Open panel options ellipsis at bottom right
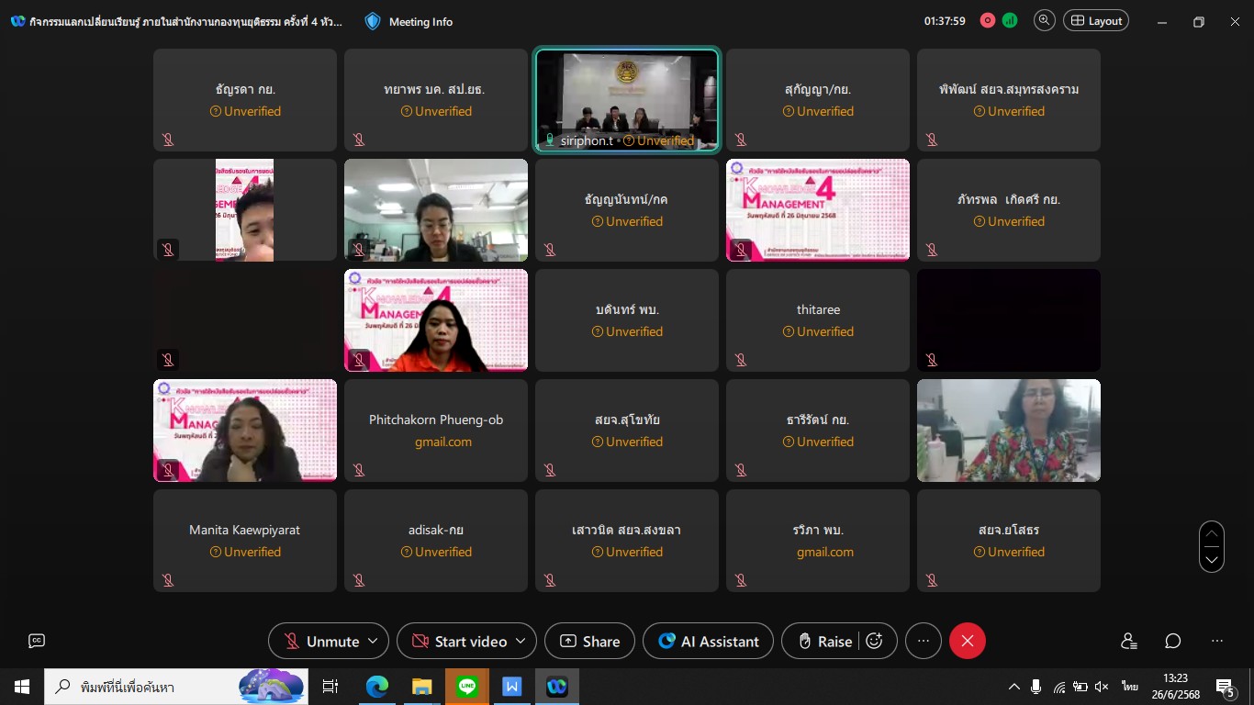Image resolution: width=1254 pixels, height=705 pixels. point(1217,641)
